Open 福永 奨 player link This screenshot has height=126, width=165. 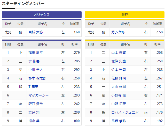(34, 121)
